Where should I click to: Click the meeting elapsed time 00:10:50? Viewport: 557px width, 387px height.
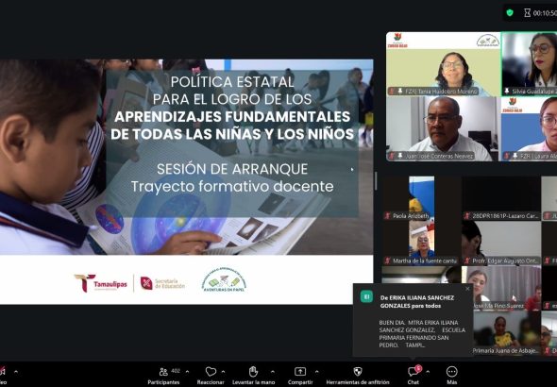point(545,13)
